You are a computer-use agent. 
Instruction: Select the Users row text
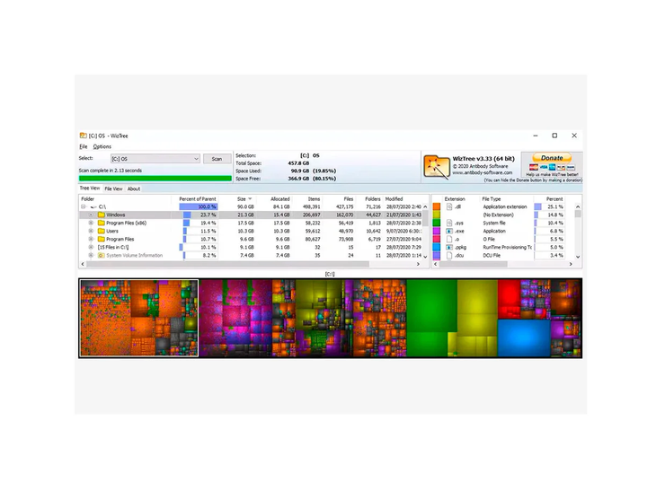(x=112, y=231)
